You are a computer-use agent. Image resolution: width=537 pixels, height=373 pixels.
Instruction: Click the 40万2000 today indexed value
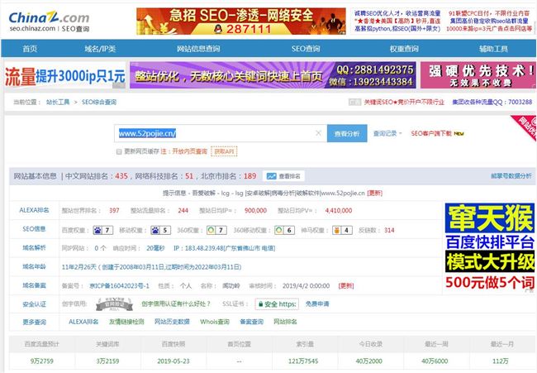(368, 361)
